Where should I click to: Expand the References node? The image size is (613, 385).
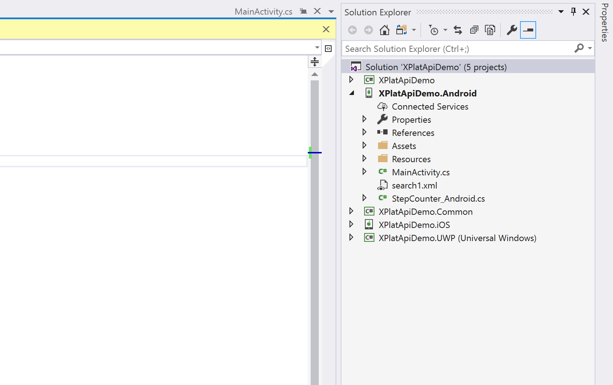(x=365, y=132)
